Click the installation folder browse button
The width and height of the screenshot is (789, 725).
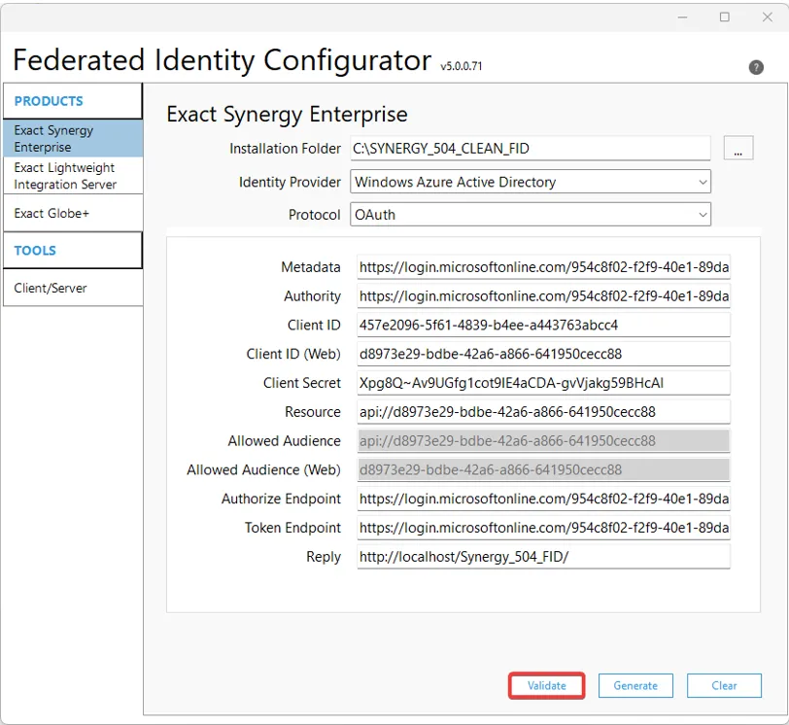coord(738,149)
